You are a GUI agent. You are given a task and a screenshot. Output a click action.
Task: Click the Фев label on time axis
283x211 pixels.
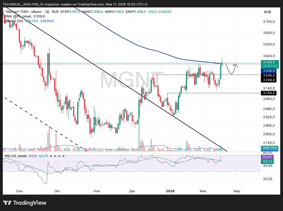pos(203,191)
